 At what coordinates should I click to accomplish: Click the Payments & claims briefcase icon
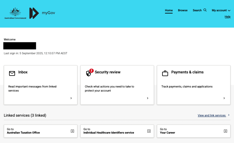point(165,73)
